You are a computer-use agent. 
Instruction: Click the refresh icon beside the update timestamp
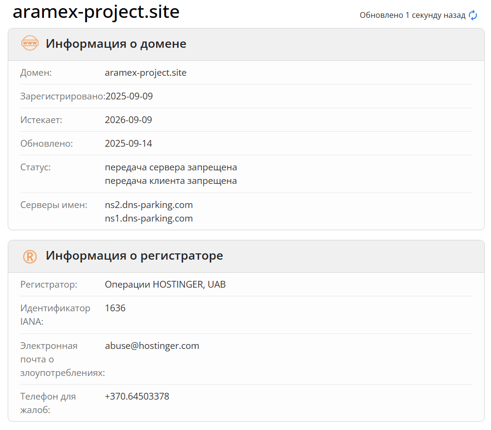tap(473, 15)
